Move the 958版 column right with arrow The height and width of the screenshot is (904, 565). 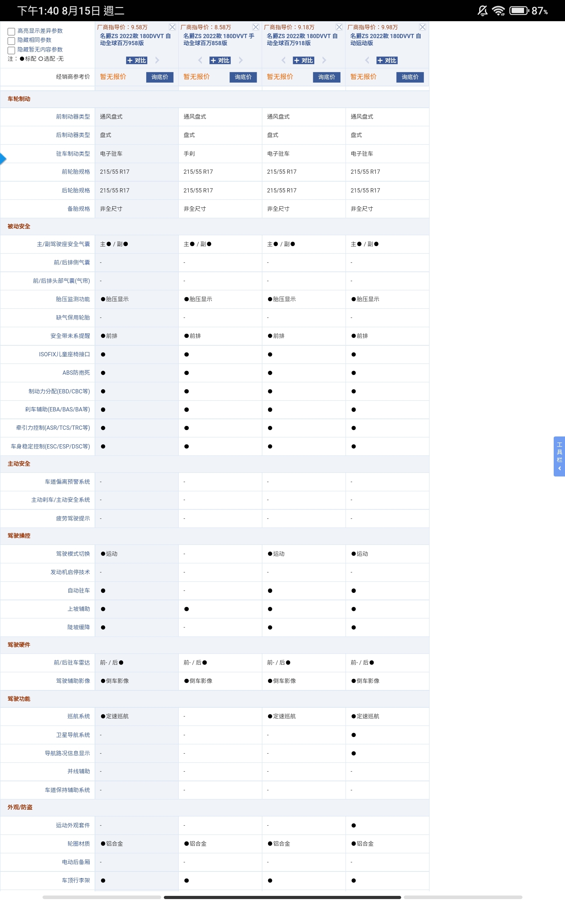(157, 60)
